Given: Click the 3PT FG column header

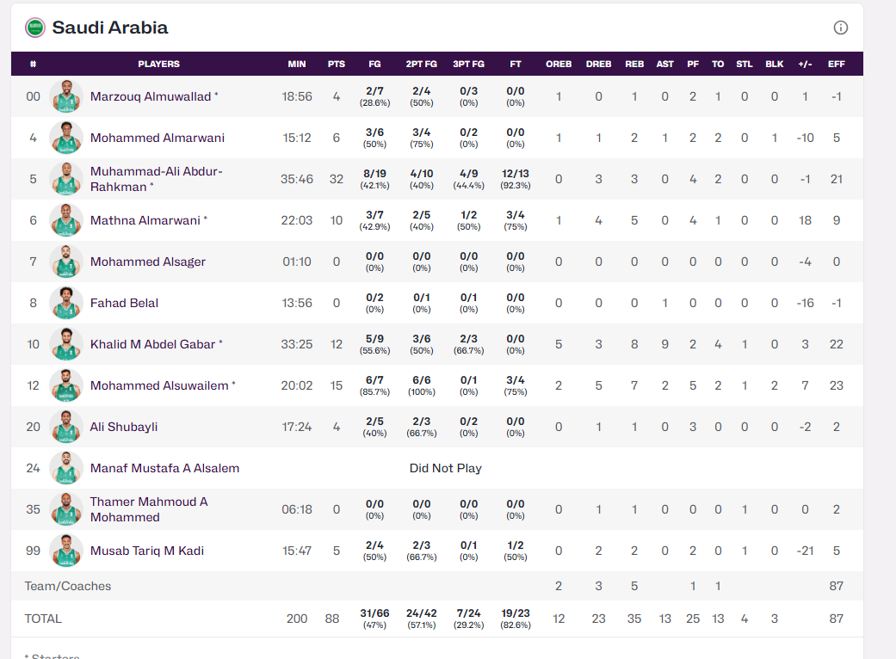Looking at the screenshot, I should click(468, 64).
